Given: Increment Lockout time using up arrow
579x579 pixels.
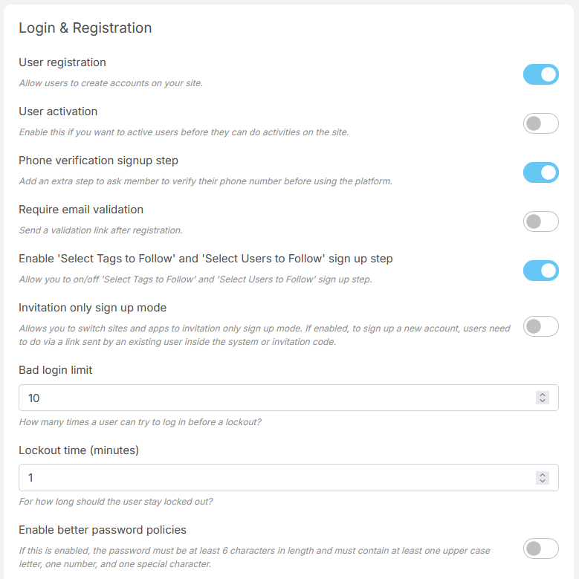Looking at the screenshot, I should [x=543, y=474].
